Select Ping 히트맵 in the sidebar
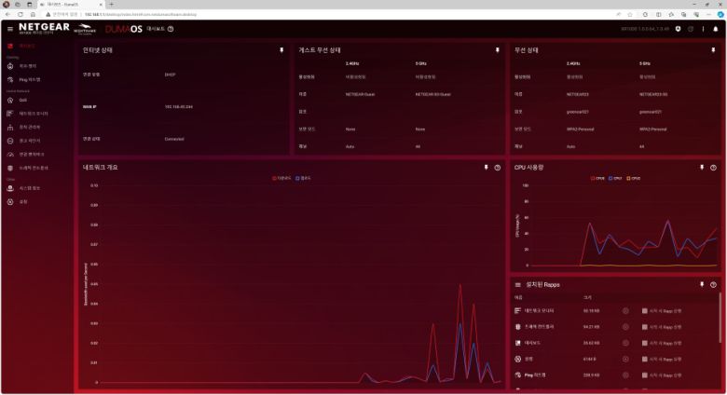Viewport: 727px width, 395px height. pos(30,79)
